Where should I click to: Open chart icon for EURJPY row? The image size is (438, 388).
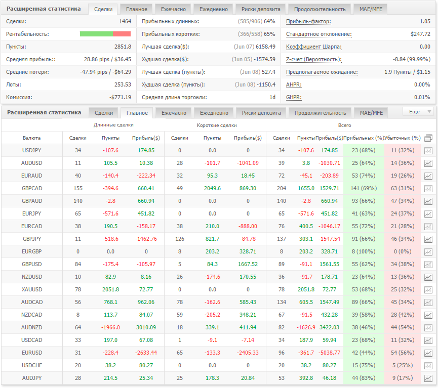(428, 214)
